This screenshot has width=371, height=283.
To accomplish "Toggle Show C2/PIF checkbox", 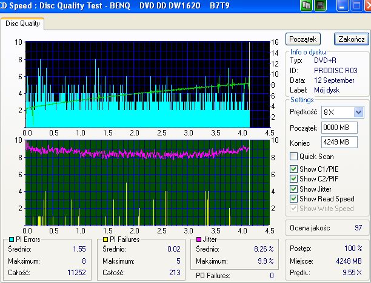I will (293, 179).
